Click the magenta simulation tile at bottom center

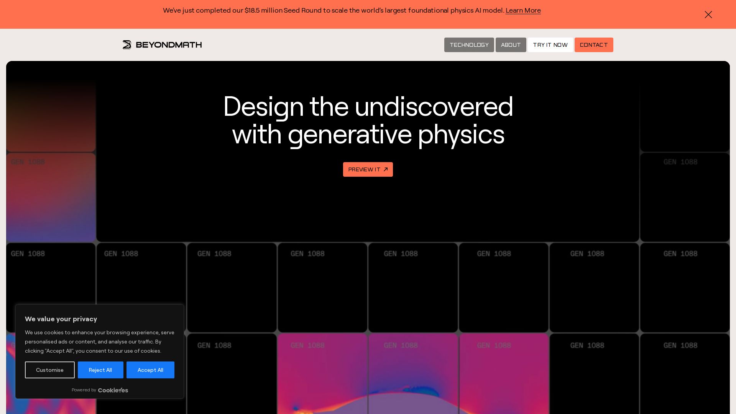click(x=413, y=374)
